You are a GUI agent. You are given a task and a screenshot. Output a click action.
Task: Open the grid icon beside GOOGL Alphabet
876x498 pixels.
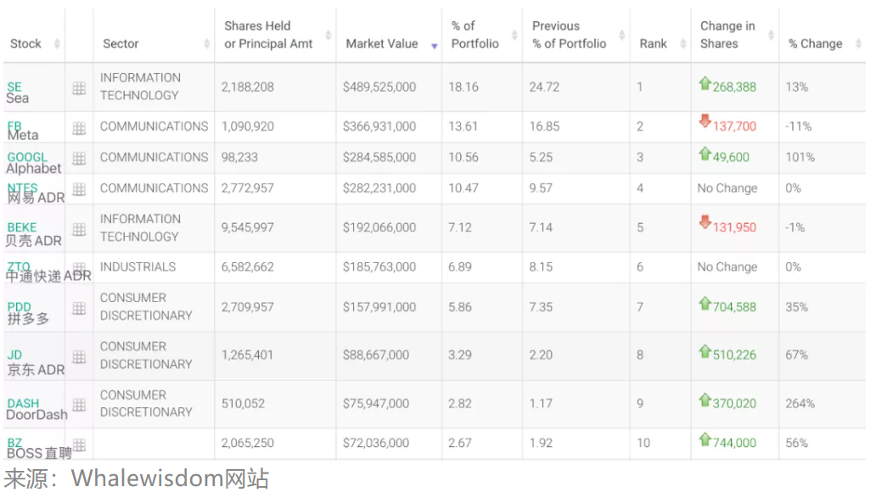[79, 158]
